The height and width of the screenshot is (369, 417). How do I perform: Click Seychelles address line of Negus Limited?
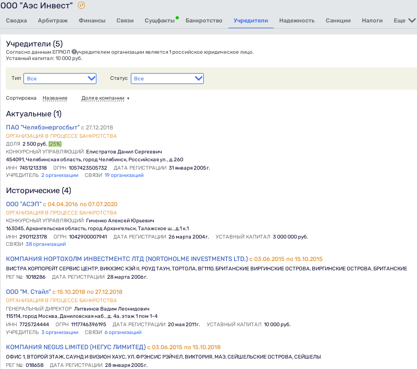163,357
